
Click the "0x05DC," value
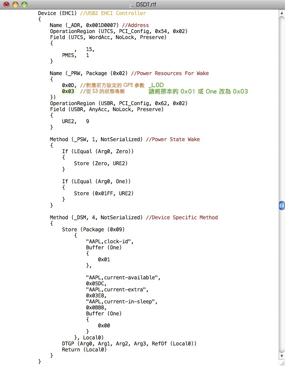(96, 284)
